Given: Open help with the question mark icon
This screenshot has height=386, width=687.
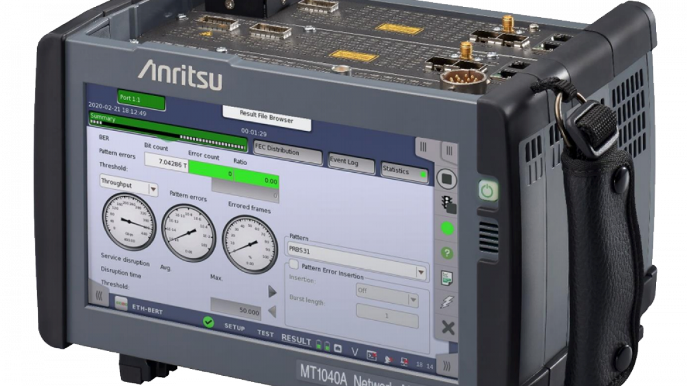Looking at the screenshot, I should pos(448,253).
